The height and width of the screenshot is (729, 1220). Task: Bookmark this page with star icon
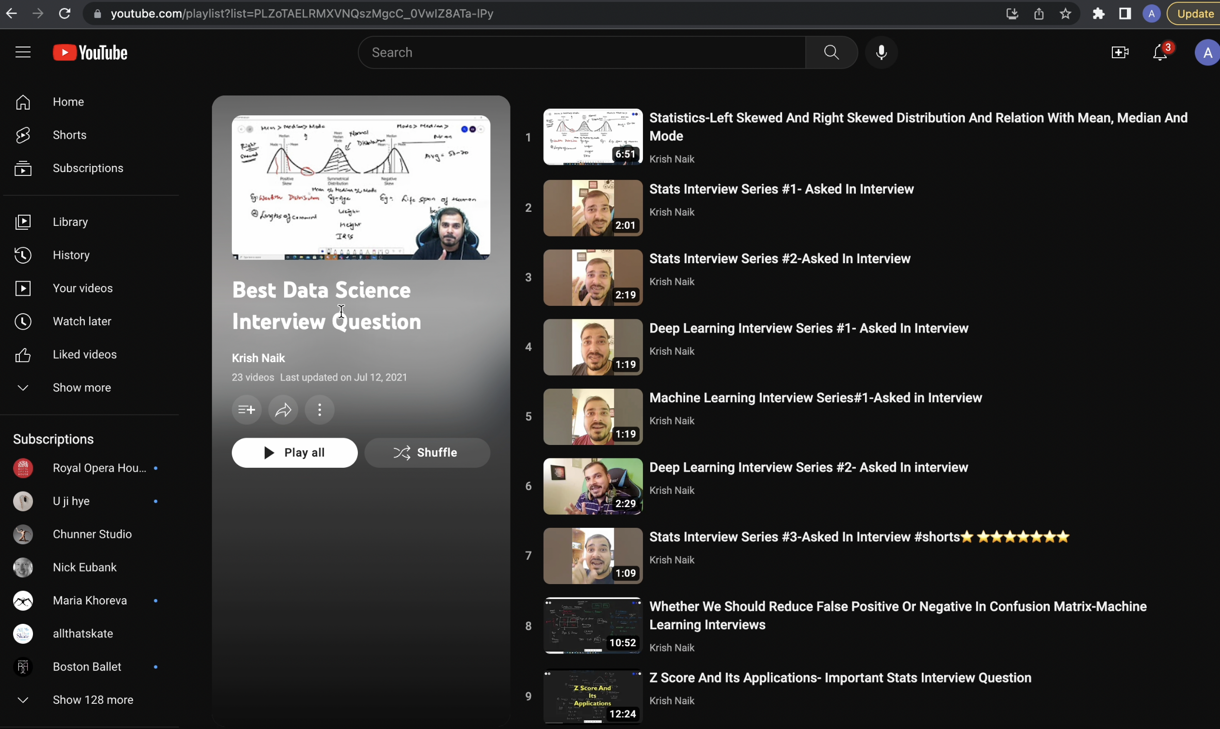pos(1065,14)
